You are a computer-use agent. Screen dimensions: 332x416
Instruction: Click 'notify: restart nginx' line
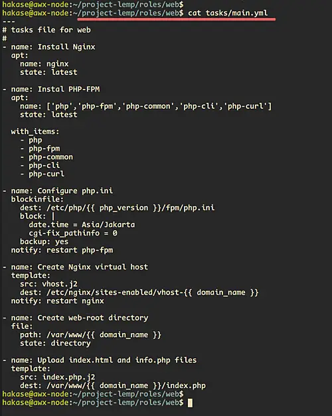[x=57, y=301]
